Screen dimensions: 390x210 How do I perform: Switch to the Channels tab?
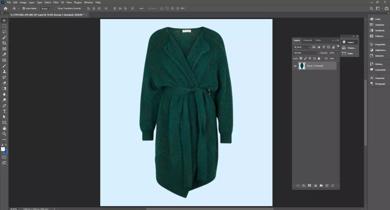pyautogui.click(x=307, y=40)
